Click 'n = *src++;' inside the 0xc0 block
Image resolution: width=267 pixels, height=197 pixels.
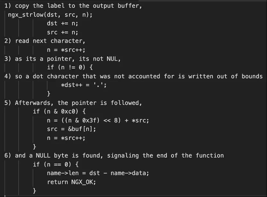point(66,138)
